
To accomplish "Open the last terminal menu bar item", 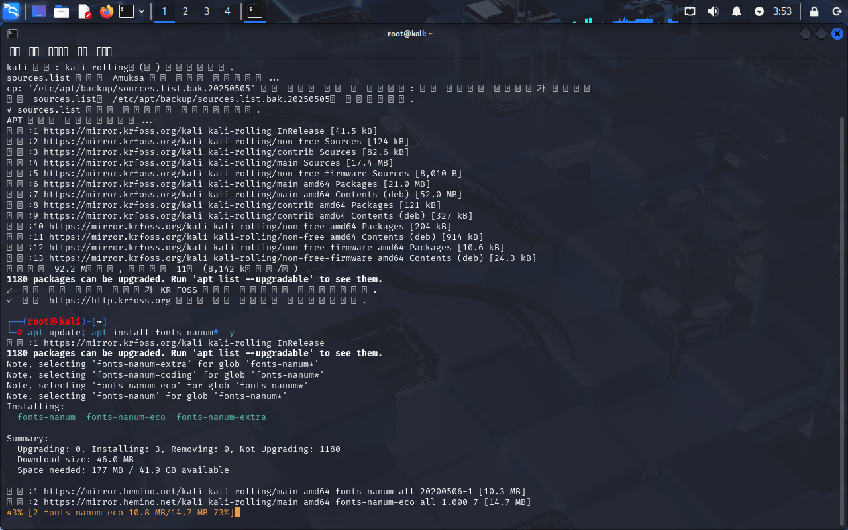I will pos(104,51).
